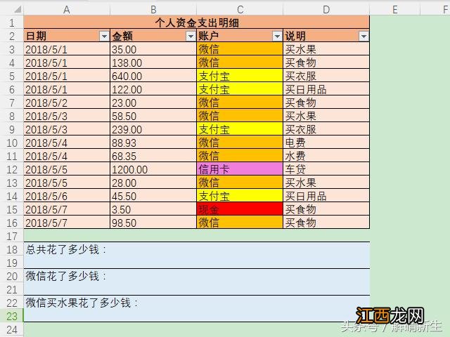Select row 1 header
The height and width of the screenshot is (337, 450).
click(12, 22)
